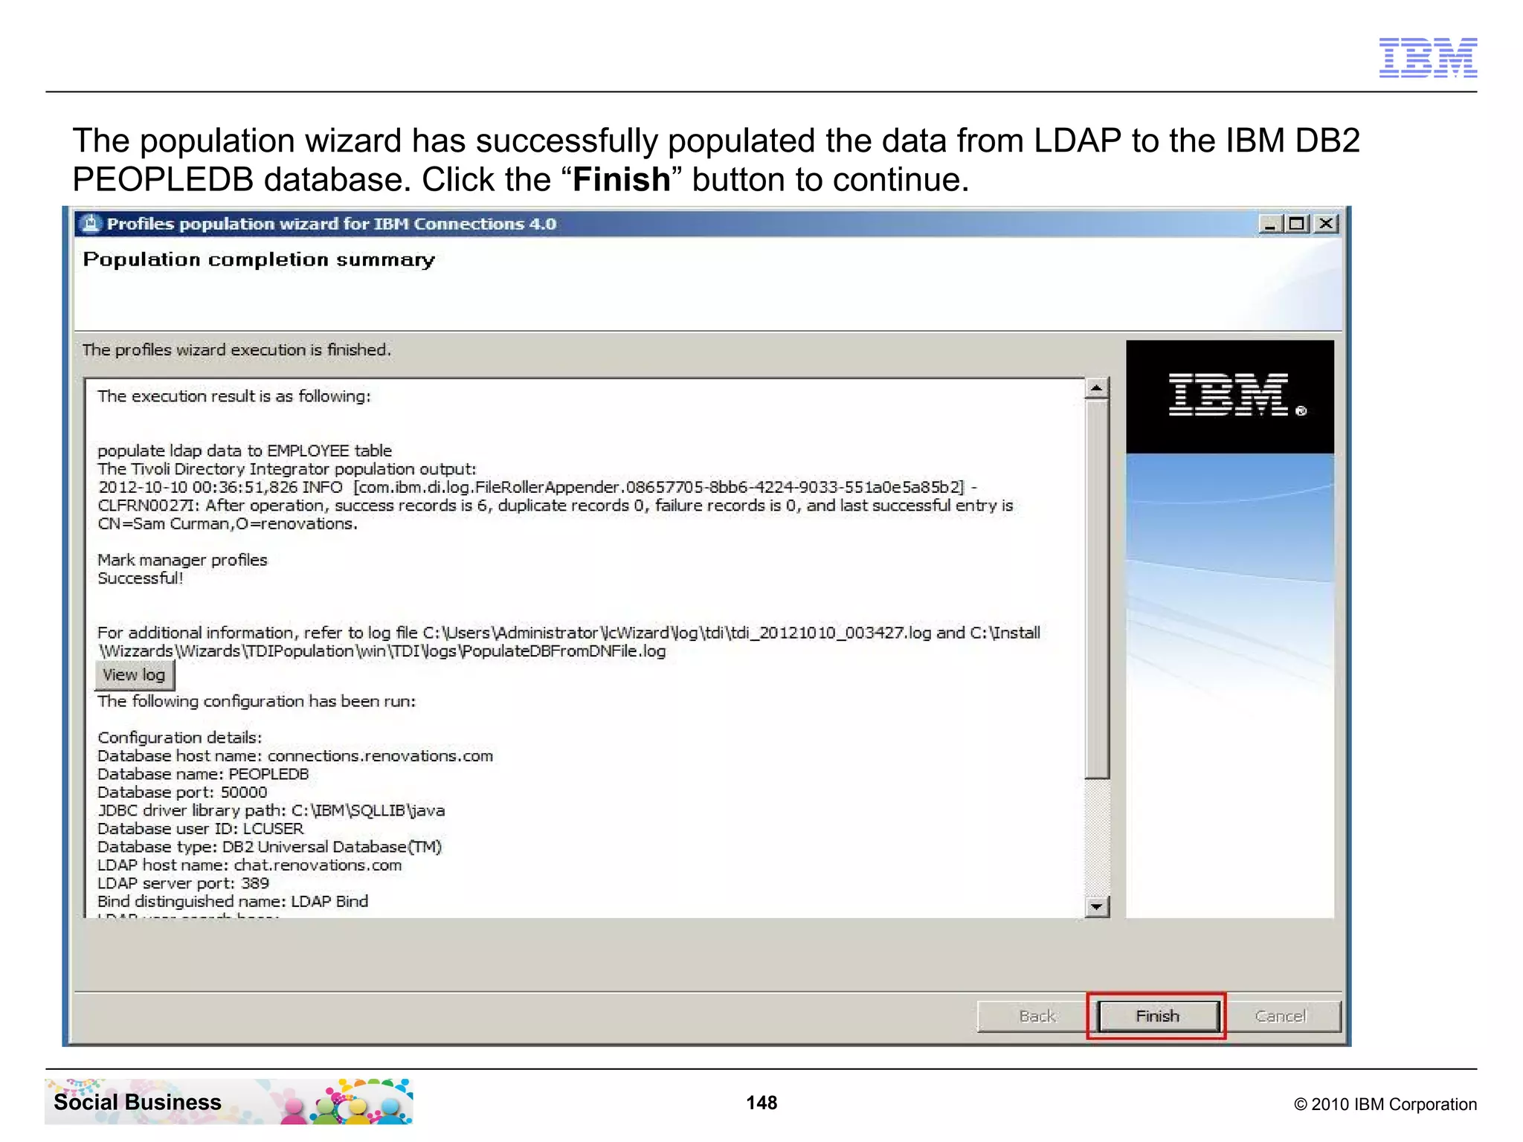
Task: Click 'populate ldap data to EMPLOYEE table' line
Action: click(245, 451)
